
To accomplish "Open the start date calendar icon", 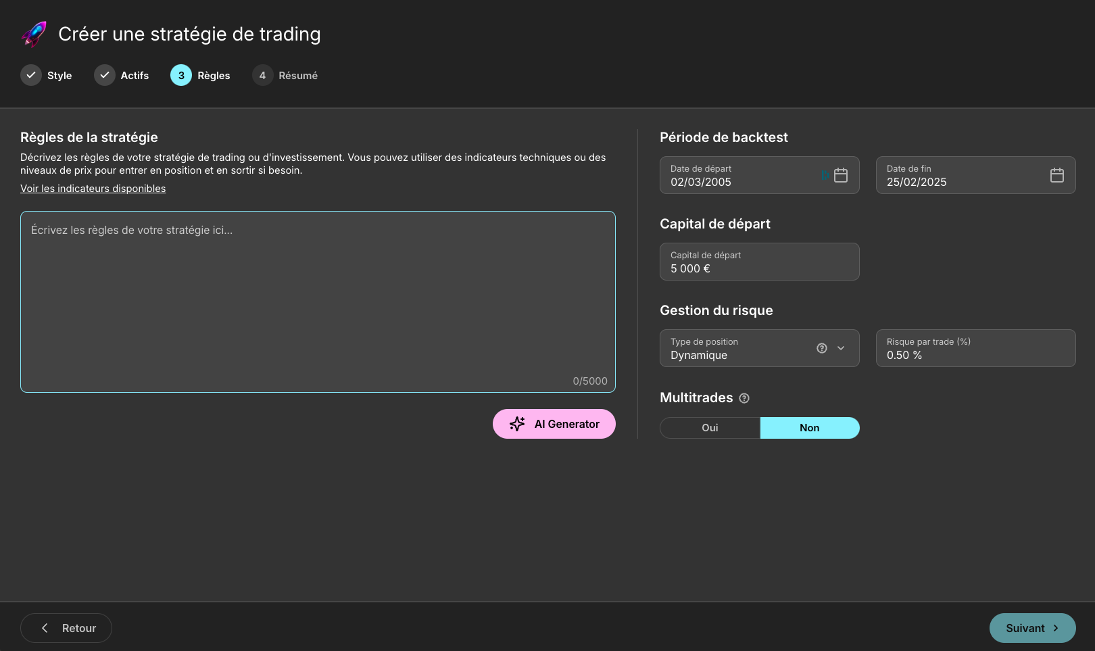I will (x=840, y=175).
